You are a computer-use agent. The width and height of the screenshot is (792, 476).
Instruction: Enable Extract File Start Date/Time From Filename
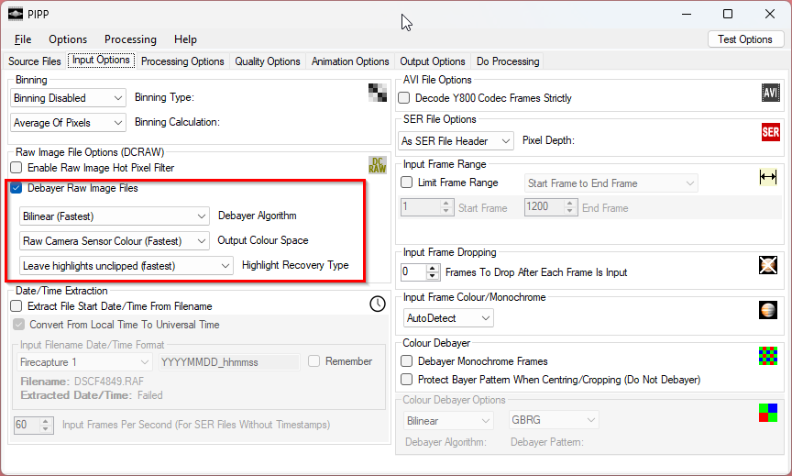(x=16, y=306)
